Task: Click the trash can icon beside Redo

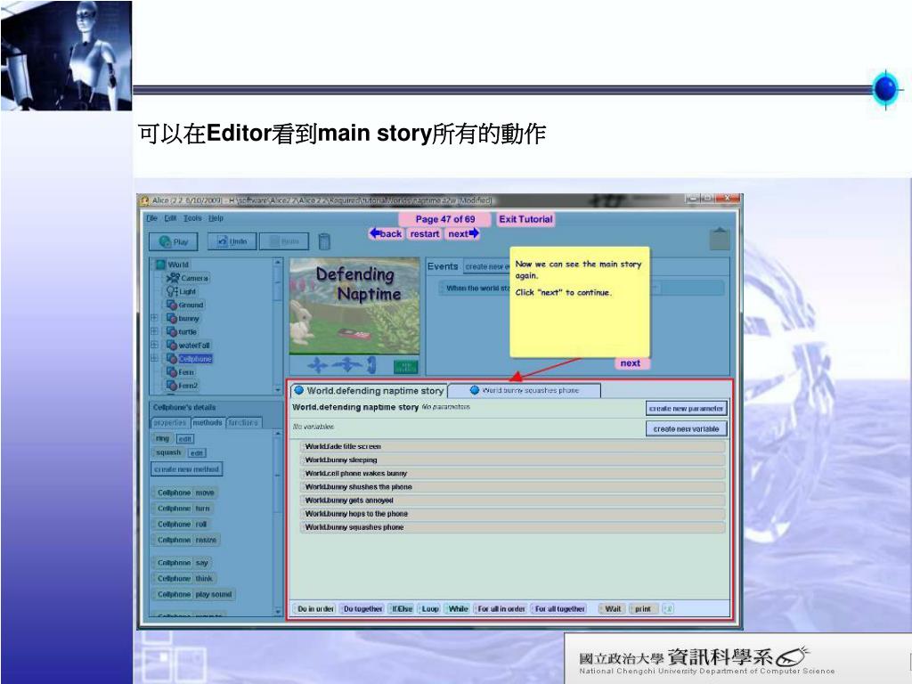Action: 324,240
